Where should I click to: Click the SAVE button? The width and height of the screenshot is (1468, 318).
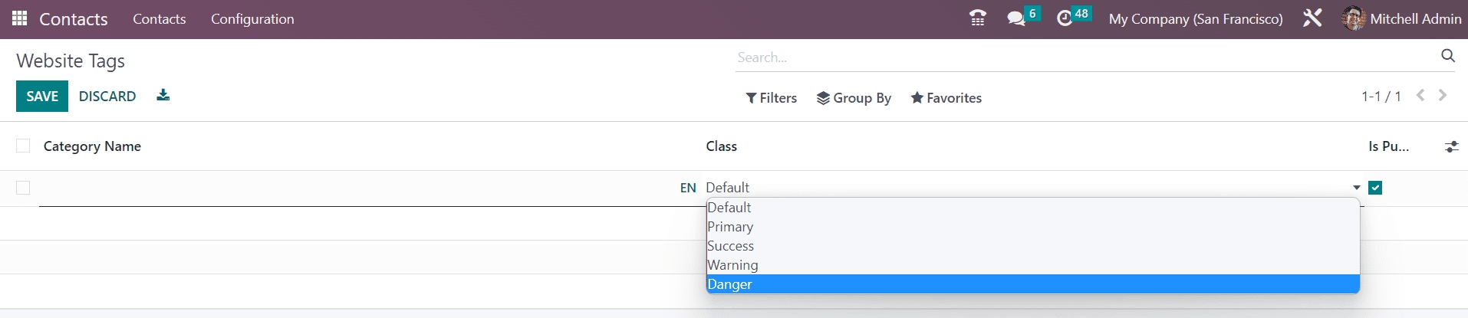pos(42,97)
